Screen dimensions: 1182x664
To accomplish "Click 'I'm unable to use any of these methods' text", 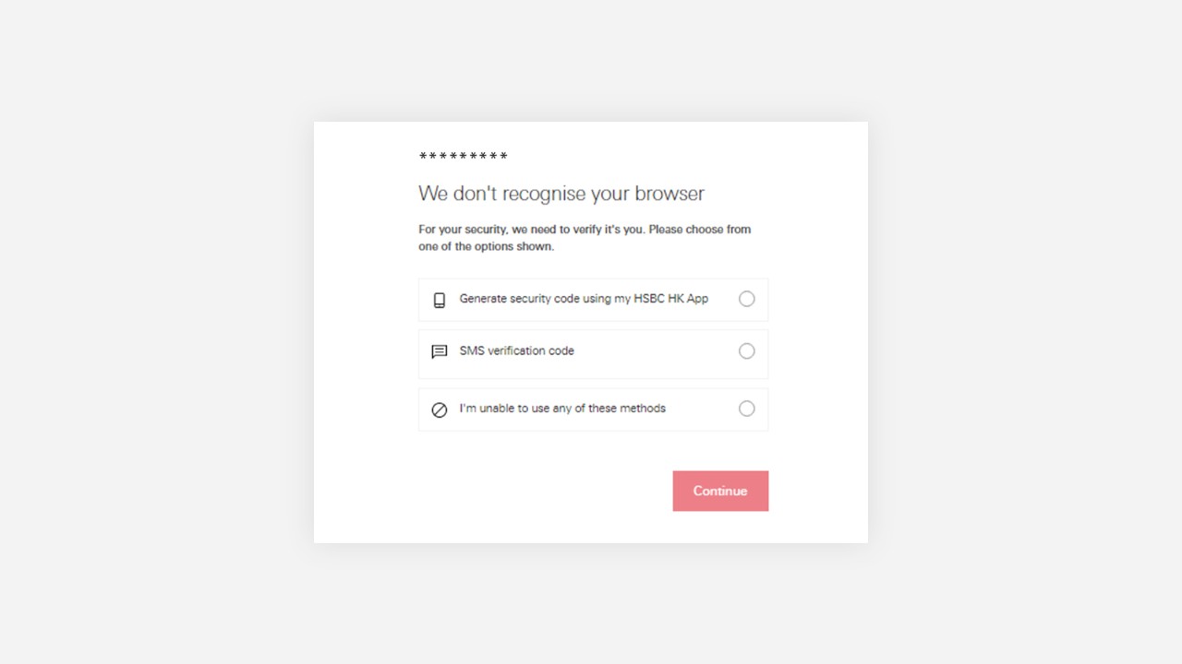I will pyautogui.click(x=562, y=409).
